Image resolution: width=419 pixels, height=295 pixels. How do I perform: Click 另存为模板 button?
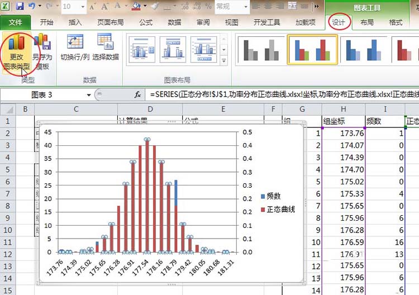42,52
